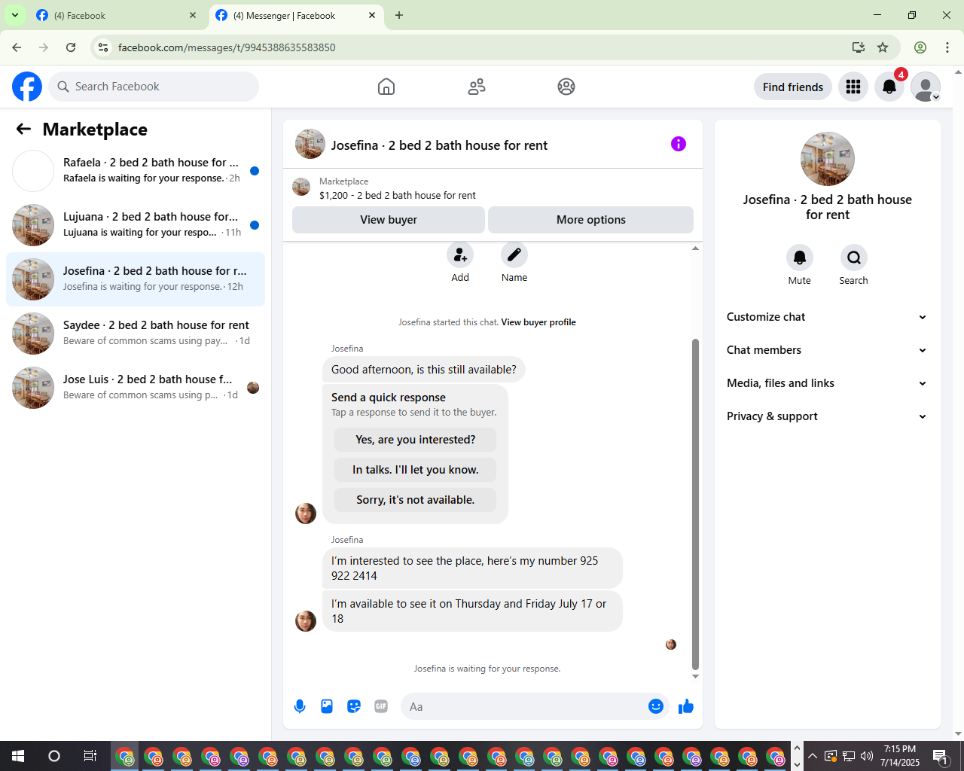Edit the chat name with pencil icon

click(x=514, y=255)
